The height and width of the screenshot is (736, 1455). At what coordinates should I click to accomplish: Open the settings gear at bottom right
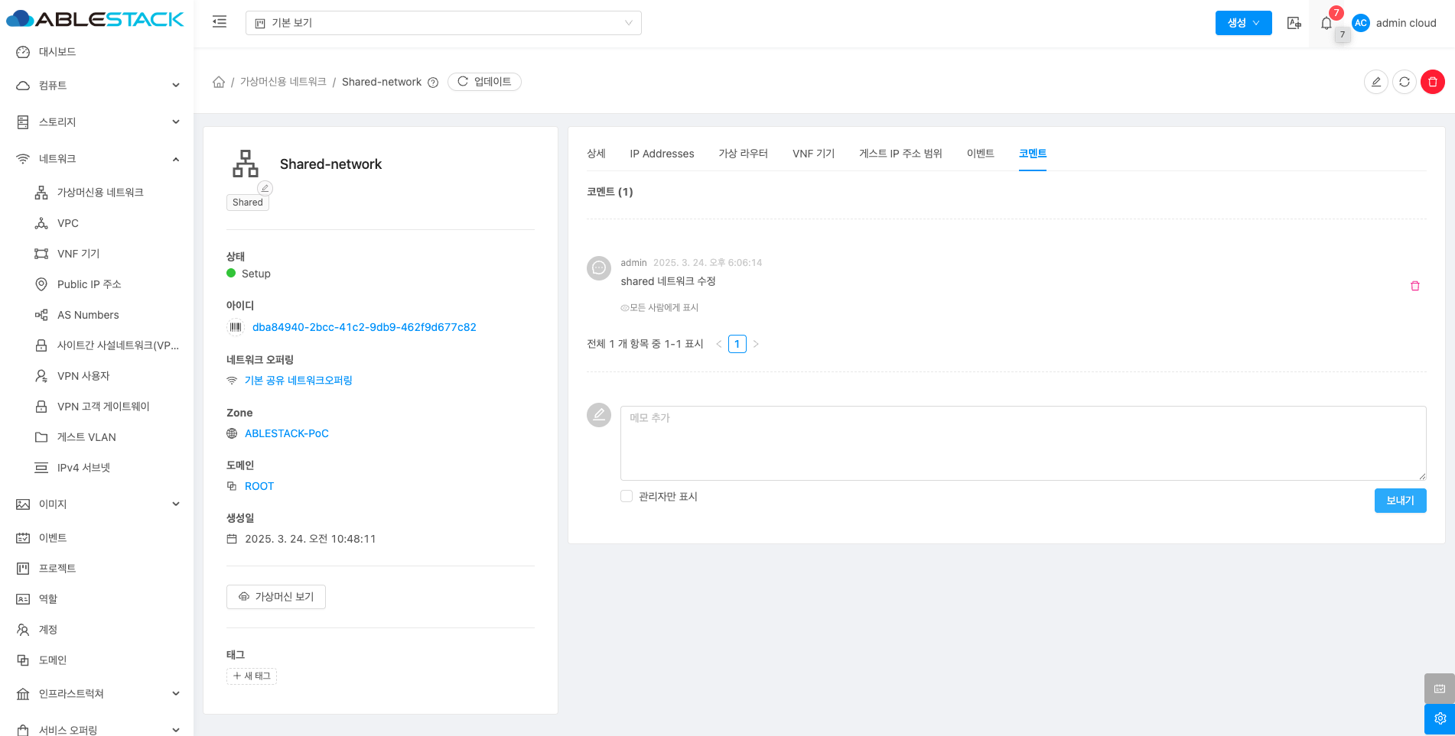1439,718
